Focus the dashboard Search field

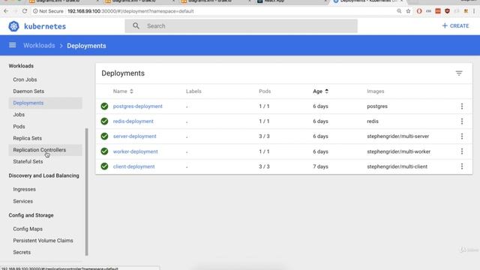point(241,26)
